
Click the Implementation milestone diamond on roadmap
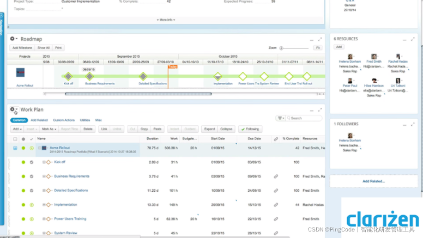click(217, 76)
